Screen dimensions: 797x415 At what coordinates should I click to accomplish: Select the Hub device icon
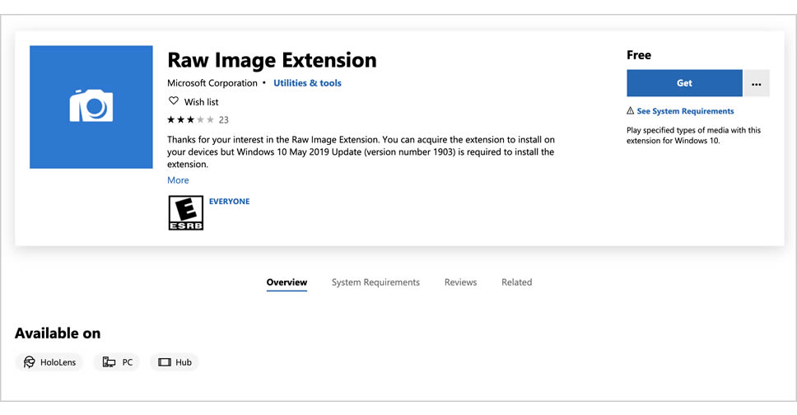point(165,362)
